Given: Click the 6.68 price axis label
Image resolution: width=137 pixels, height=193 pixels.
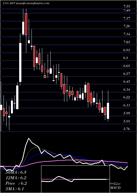Looking at the screenshot, I should (127, 66).
